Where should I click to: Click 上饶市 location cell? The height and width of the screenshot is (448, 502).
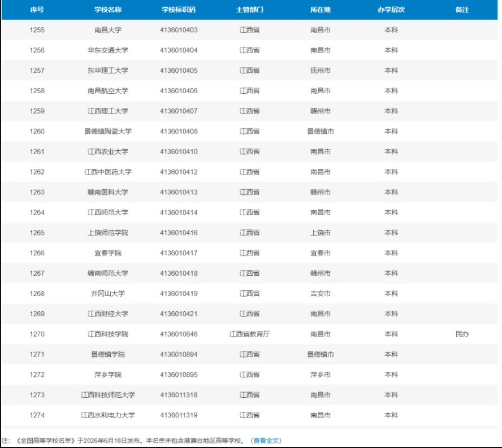tap(320, 233)
